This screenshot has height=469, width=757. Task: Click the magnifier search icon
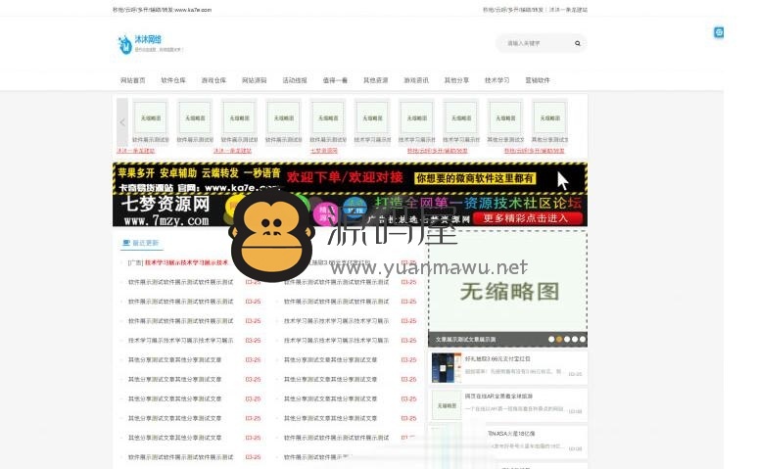[578, 43]
